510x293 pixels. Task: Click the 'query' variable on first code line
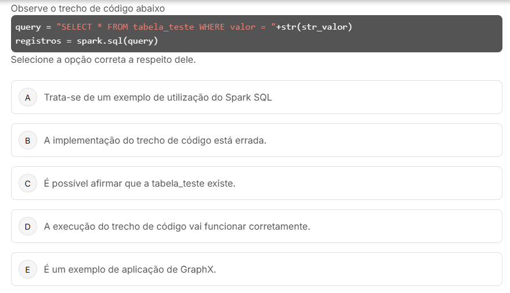(x=28, y=27)
